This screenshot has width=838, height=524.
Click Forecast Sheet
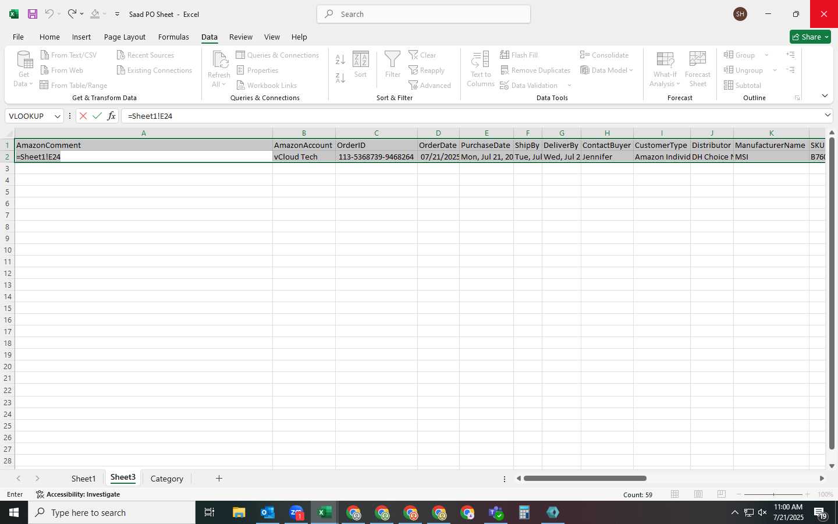point(698,69)
